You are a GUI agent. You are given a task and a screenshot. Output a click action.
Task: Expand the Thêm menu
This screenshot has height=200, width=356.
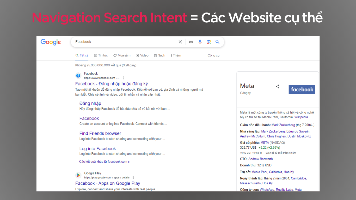(176, 55)
